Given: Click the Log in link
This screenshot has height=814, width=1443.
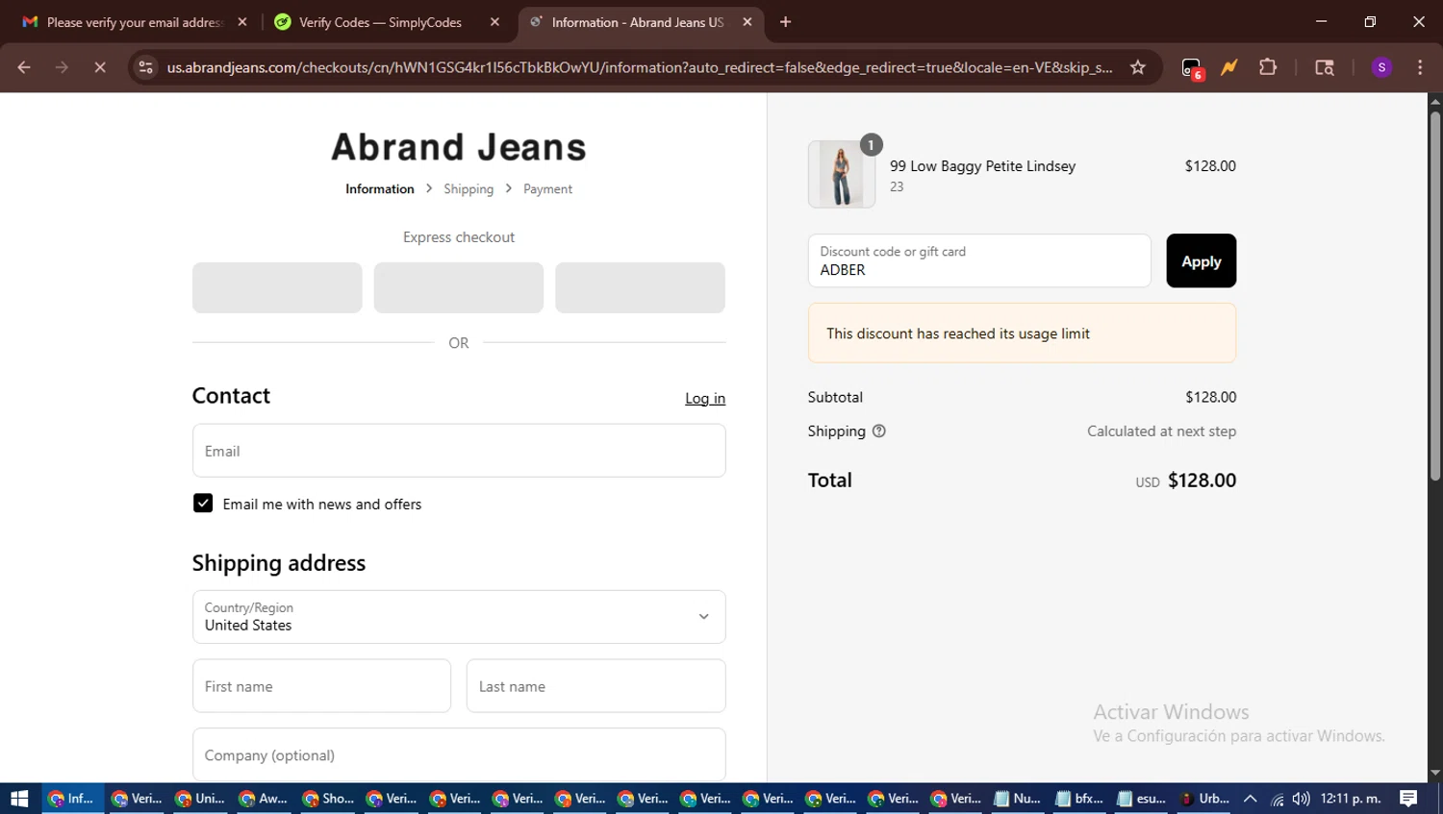Looking at the screenshot, I should tap(705, 399).
